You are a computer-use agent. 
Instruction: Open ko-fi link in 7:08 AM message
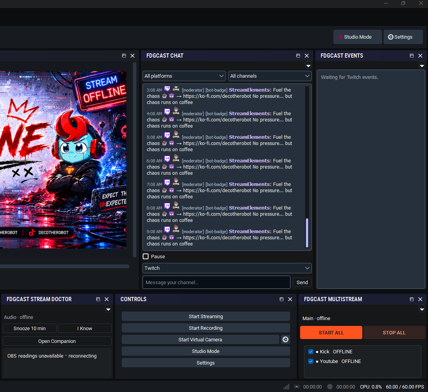pyautogui.click(x=217, y=191)
